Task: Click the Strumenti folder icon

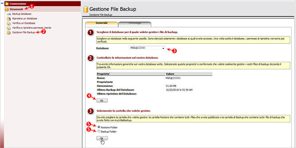Action: (x=7, y=9)
